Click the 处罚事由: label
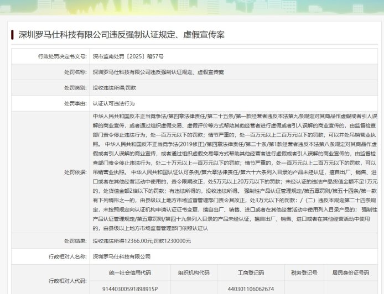Screen dimensions: 384x294 75,103
